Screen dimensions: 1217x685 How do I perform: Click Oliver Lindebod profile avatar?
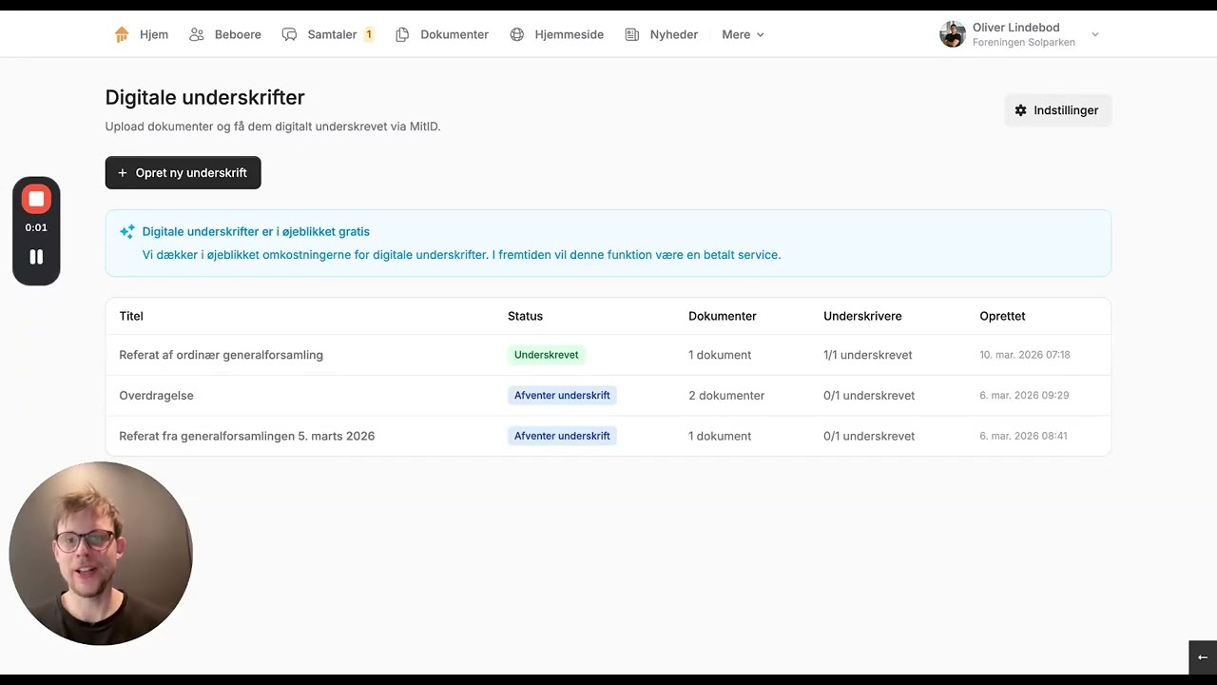point(953,34)
